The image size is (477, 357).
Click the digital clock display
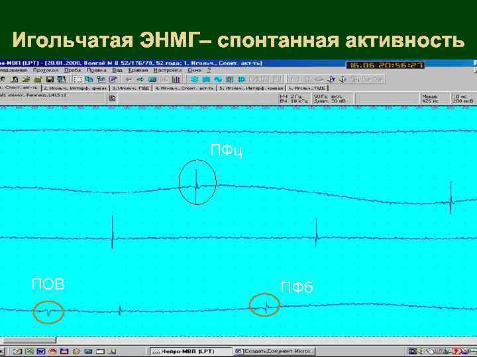385,65
